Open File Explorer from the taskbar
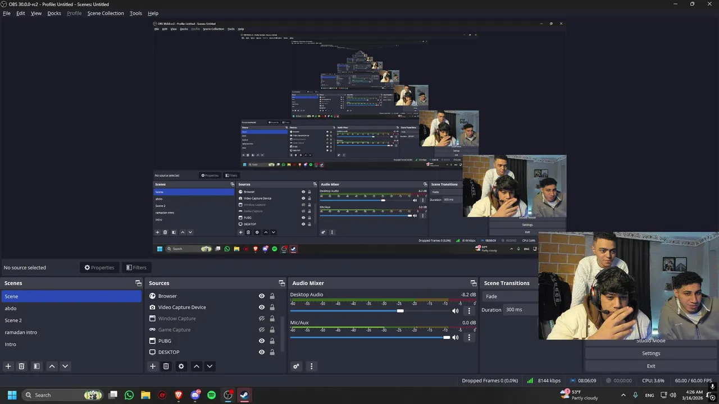Image resolution: width=719 pixels, height=404 pixels. [x=145, y=395]
